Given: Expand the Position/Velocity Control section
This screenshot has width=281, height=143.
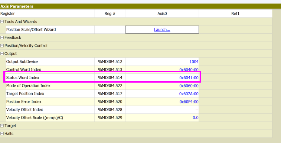Looking at the screenshot, I should pos(2,46).
